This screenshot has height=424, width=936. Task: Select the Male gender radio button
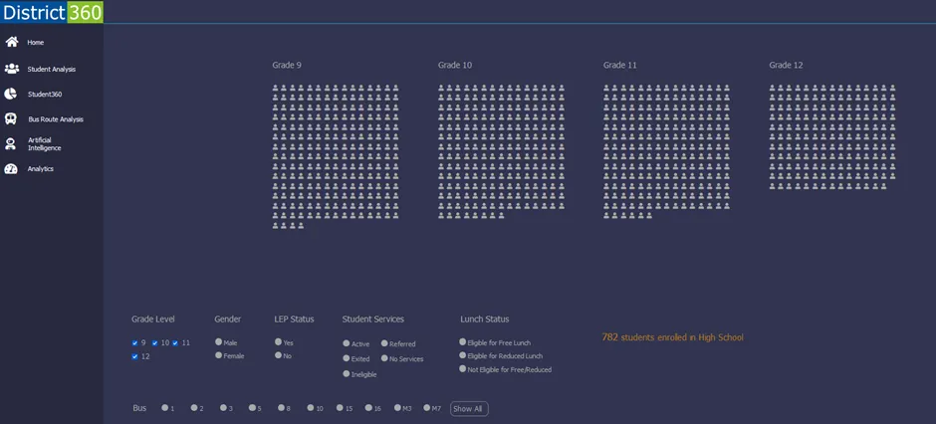point(219,342)
